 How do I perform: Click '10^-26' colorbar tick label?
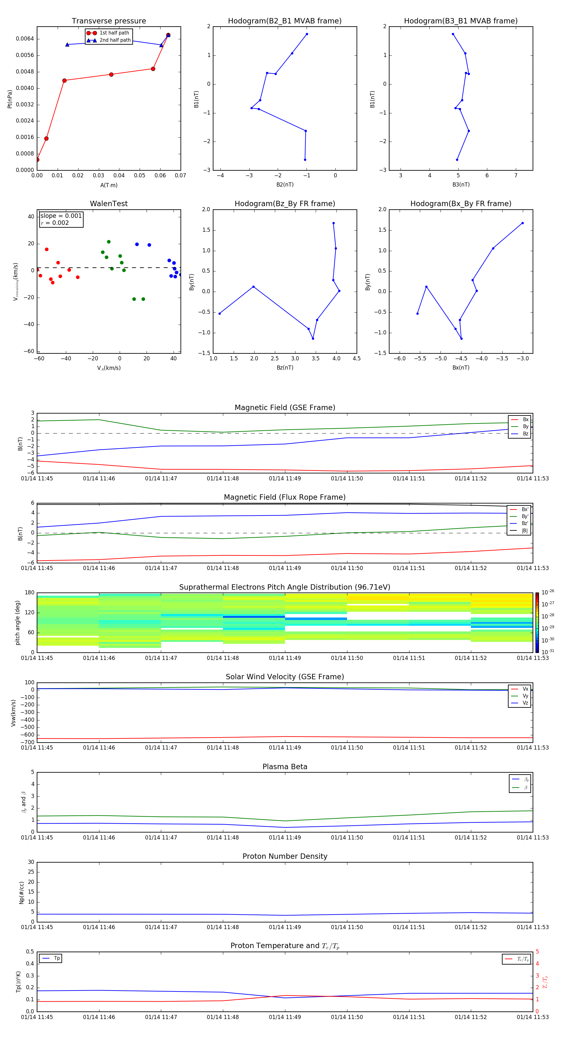click(548, 592)
